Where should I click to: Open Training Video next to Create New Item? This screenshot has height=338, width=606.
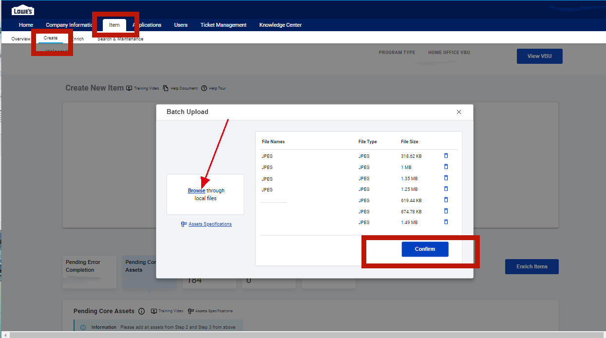coord(143,88)
